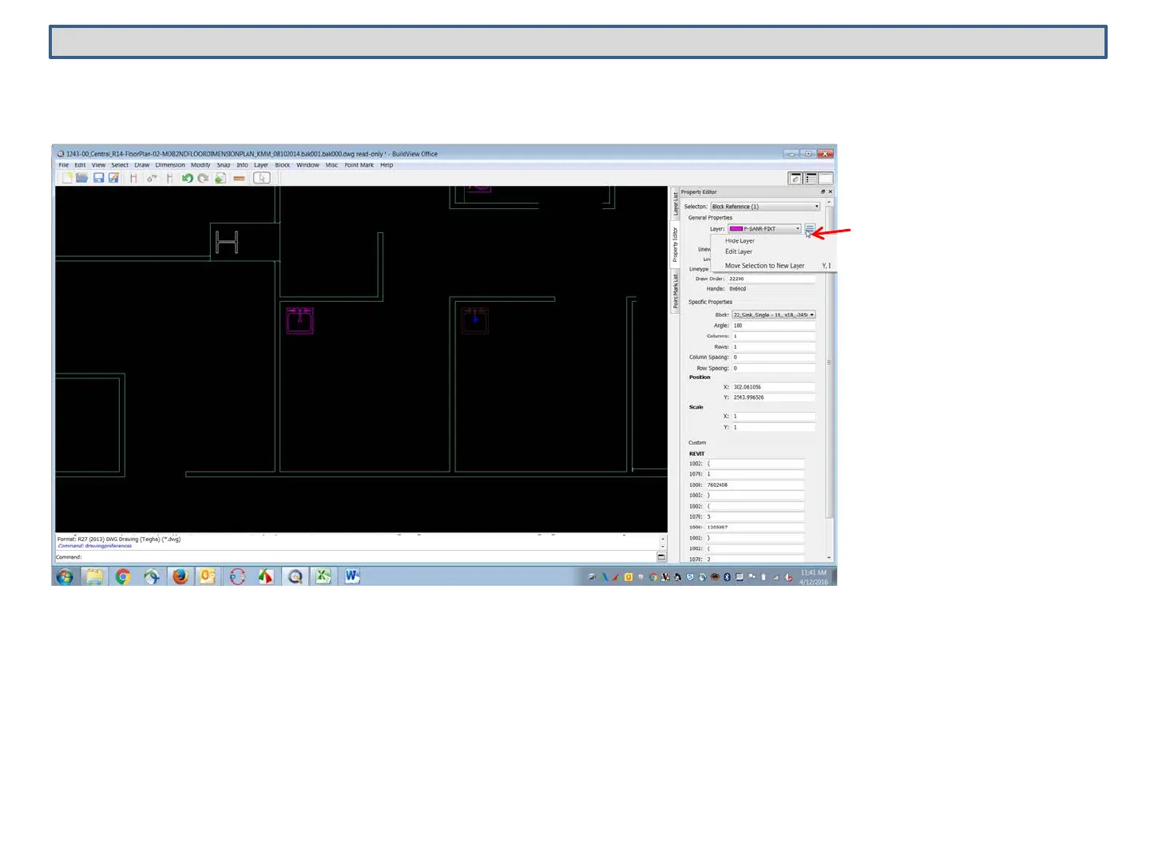Click the orange measure bar icon
Viewport: 1150px width, 862px height.
coord(239,178)
